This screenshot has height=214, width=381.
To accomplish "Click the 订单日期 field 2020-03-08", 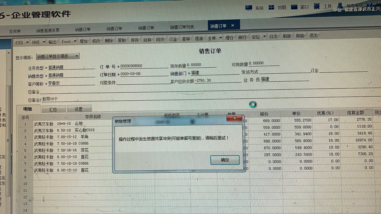I will pyautogui.click(x=144, y=74).
